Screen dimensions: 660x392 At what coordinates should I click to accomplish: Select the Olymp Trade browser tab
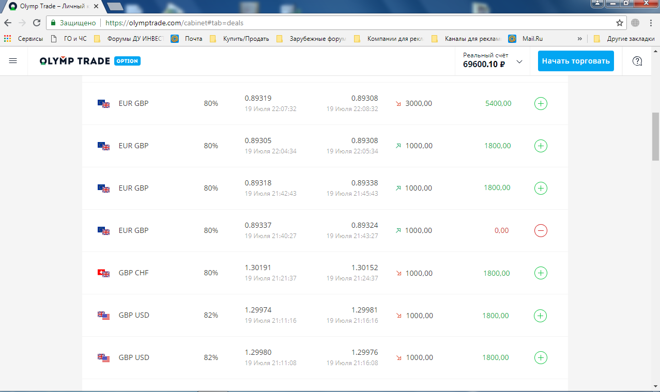coord(52,6)
